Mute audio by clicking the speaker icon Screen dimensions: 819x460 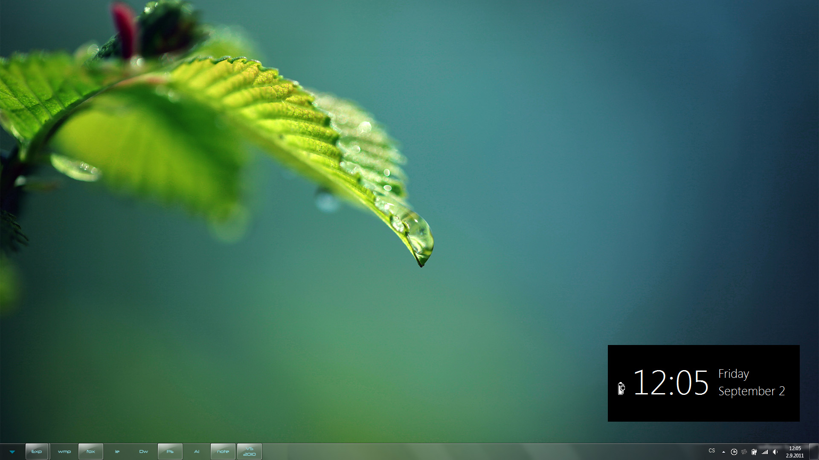775,452
